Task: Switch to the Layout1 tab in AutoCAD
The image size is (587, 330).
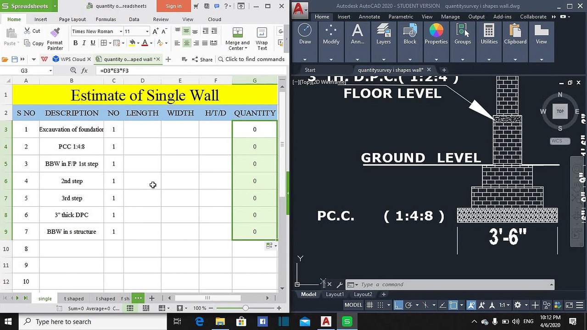Action: coord(335,294)
